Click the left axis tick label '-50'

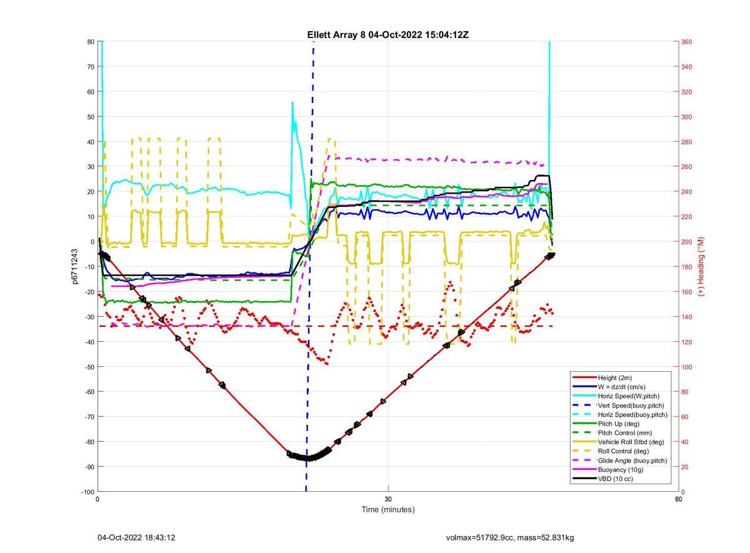click(x=89, y=367)
